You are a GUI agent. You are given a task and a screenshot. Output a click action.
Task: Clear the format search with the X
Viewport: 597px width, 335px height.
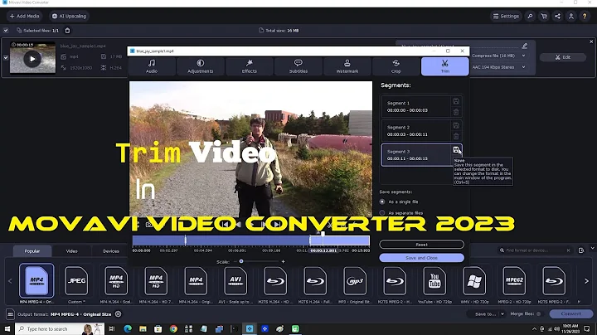coord(569,250)
